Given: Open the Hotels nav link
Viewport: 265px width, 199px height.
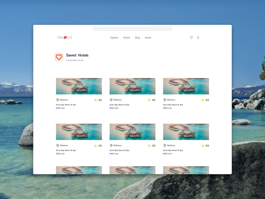Looking at the screenshot, I should [x=127, y=38].
